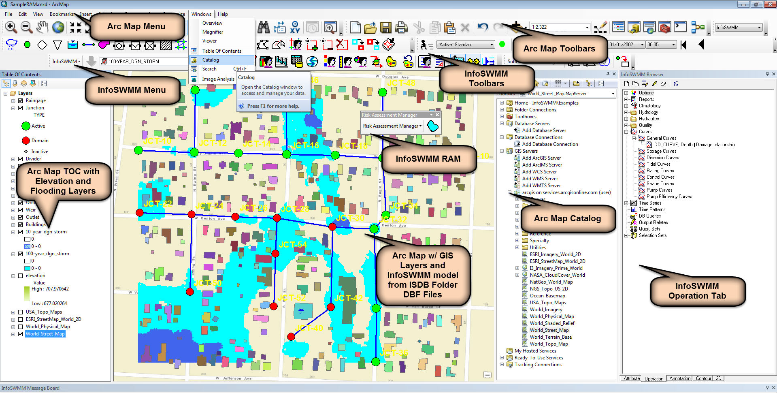Open the ArcToolbox window icon
The height and width of the screenshot is (393, 777).
665,27
